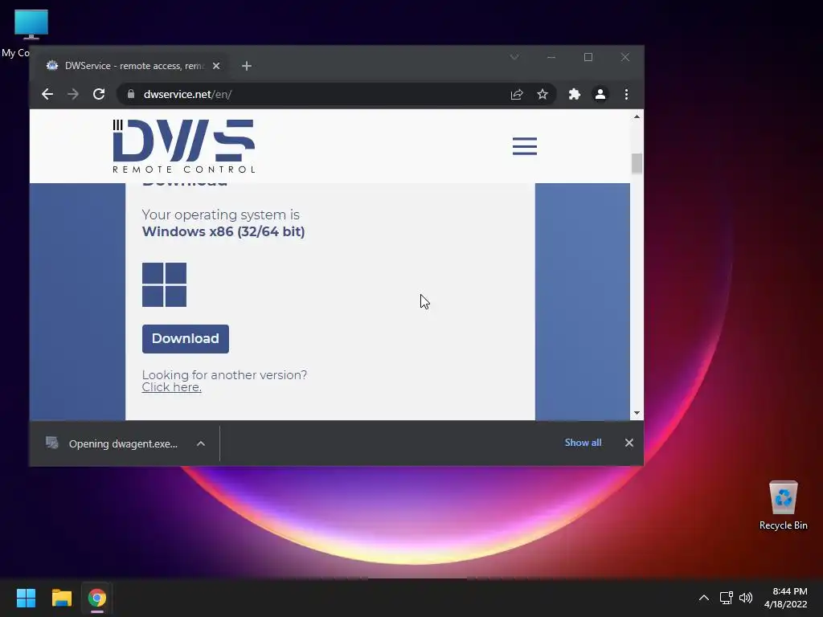The height and width of the screenshot is (617, 823).
Task: Click Show all downloads
Action: [x=583, y=443]
